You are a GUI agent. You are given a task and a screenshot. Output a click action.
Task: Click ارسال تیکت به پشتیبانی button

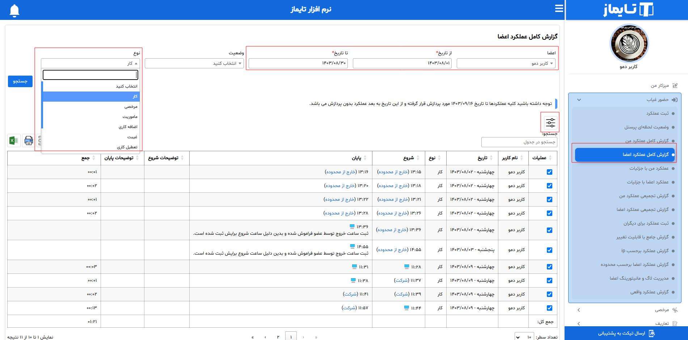(x=626, y=333)
